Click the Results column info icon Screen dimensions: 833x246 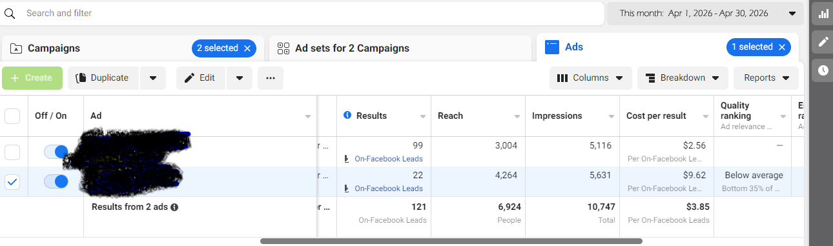(x=347, y=116)
